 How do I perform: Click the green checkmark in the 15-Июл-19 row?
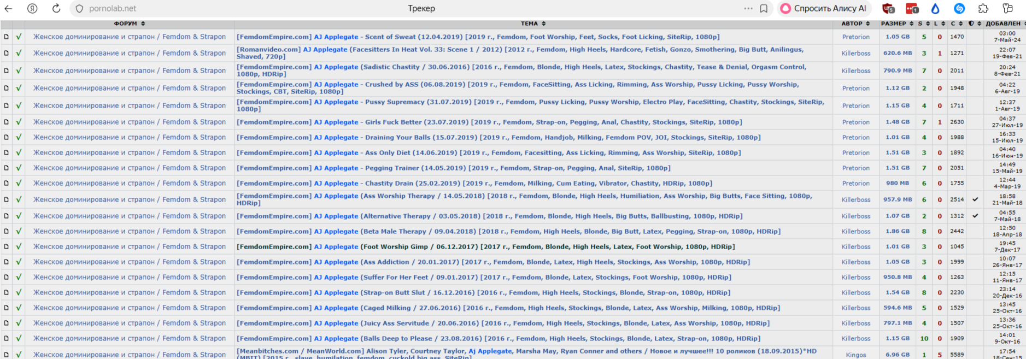(19, 137)
